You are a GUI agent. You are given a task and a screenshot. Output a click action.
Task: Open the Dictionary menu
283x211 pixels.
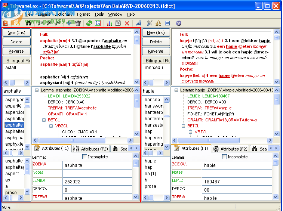point(63,14)
